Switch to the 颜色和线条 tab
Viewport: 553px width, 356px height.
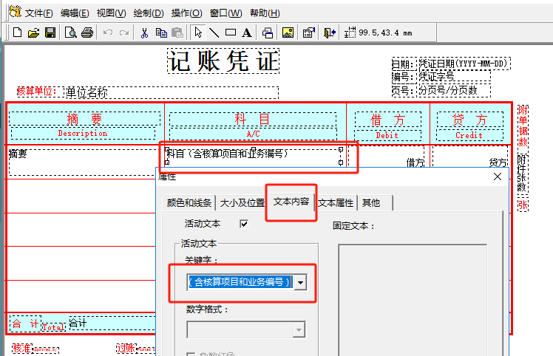[189, 203]
